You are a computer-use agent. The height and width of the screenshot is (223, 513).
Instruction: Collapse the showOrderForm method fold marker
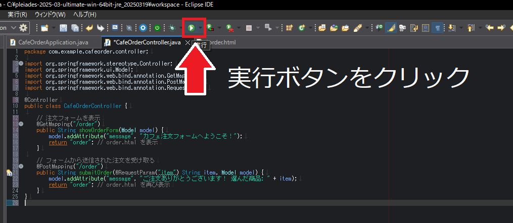click(21, 124)
